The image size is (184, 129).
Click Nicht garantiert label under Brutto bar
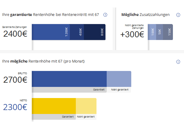[x=120, y=90]
